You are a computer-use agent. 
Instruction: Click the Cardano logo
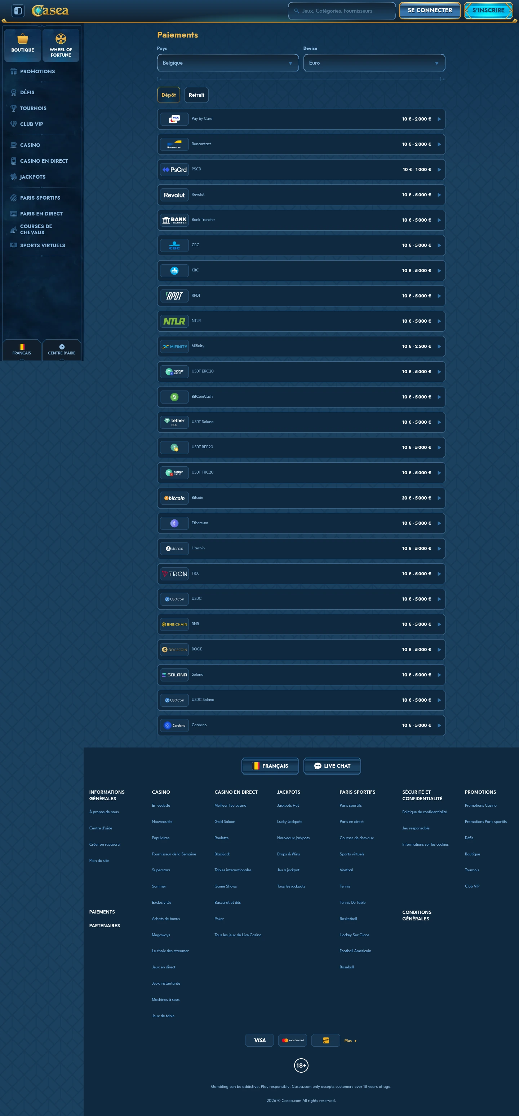(174, 726)
